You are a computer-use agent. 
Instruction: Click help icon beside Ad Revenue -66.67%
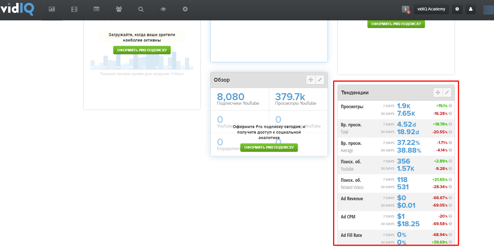coord(450,198)
